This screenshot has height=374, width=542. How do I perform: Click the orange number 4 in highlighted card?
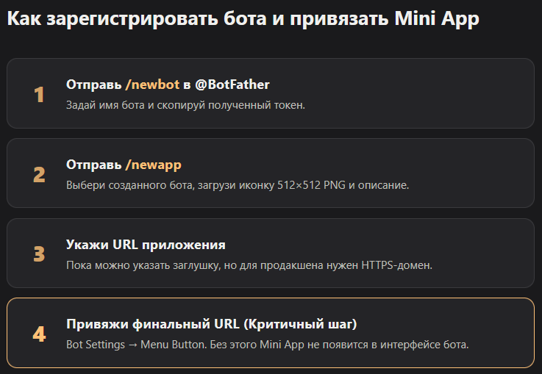[x=39, y=334]
